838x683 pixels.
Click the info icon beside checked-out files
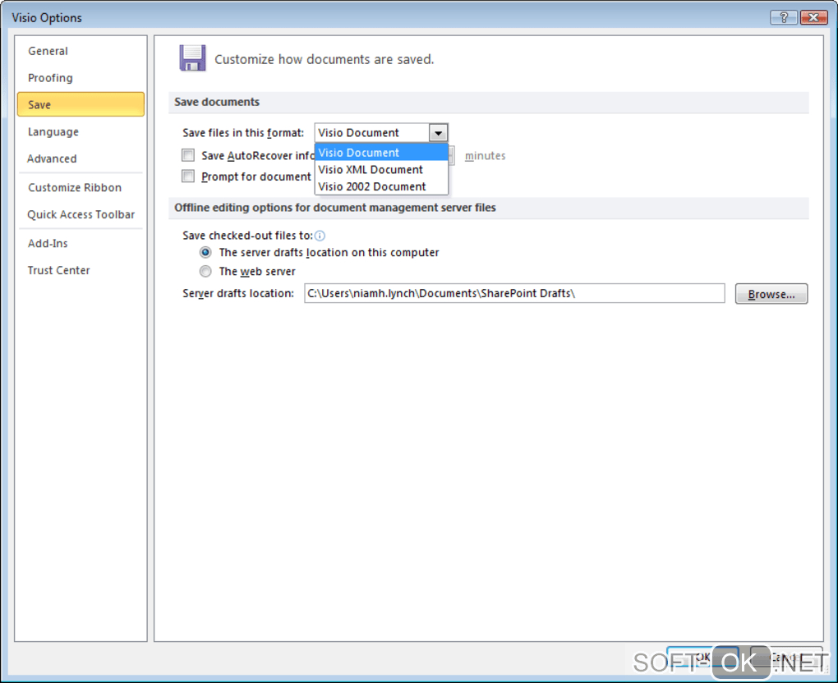[320, 236]
